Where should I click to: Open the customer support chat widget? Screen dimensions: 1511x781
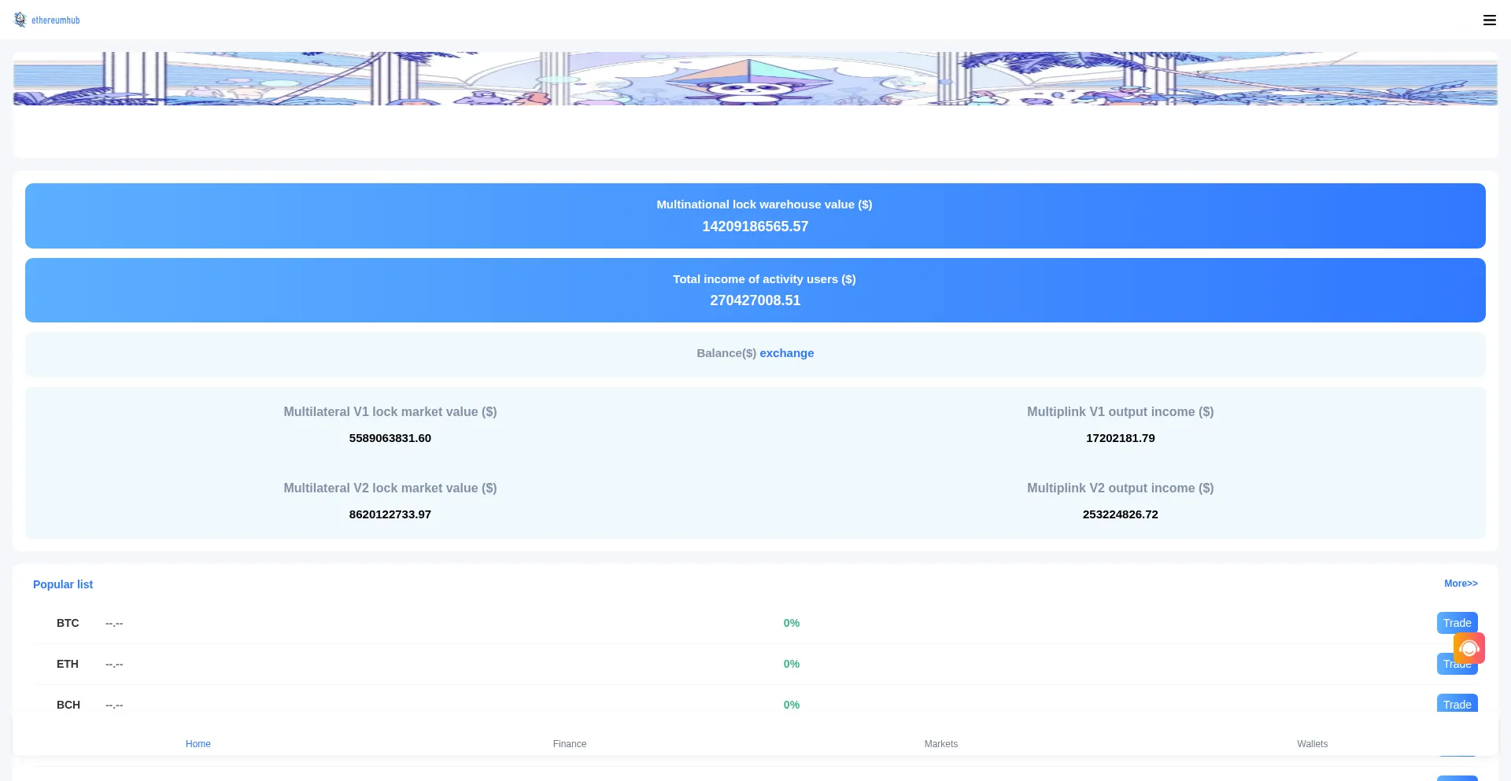click(1469, 648)
